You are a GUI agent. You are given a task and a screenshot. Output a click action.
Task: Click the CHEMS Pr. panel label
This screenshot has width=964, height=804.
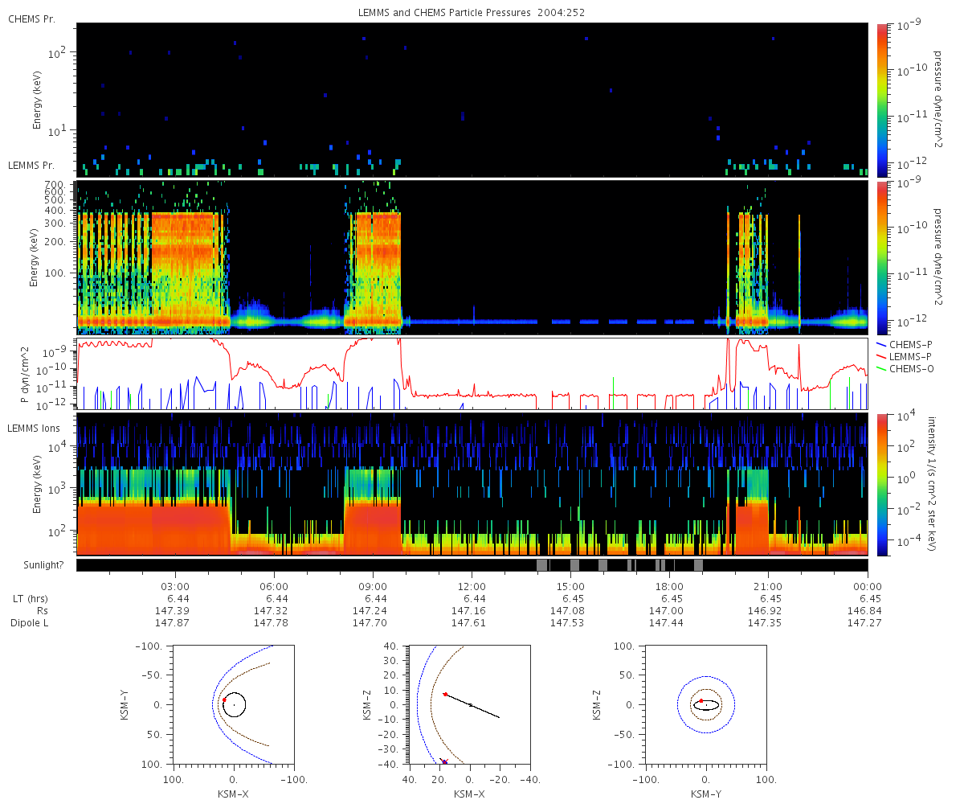[31, 18]
